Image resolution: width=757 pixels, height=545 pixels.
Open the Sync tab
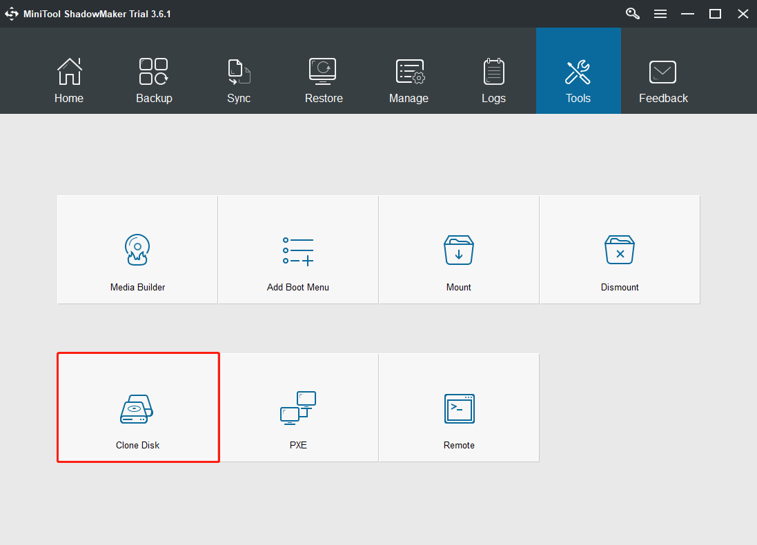[x=239, y=71]
